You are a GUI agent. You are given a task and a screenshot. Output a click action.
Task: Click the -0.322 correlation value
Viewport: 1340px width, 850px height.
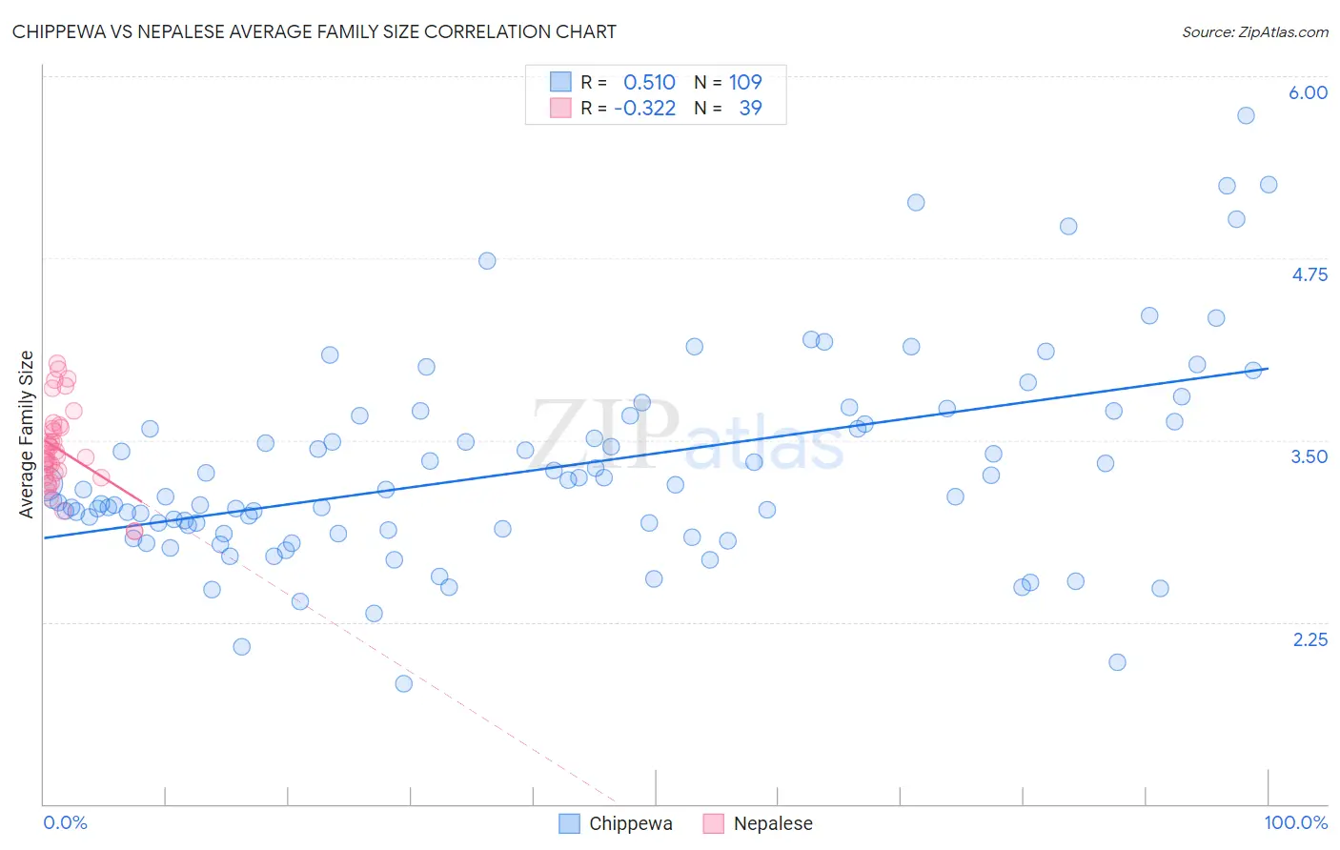pyautogui.click(x=645, y=108)
